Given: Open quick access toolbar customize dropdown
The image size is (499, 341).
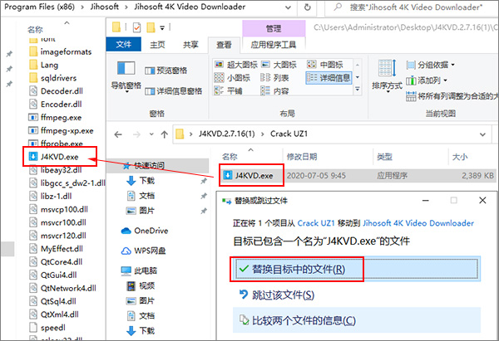Looking at the screenshot, I should pyautogui.click(x=162, y=28).
